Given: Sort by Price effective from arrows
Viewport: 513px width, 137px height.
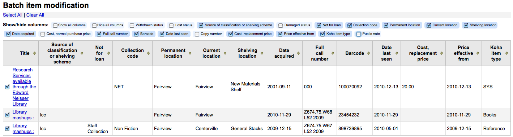Looking at the screenshot, I should point(478,53).
